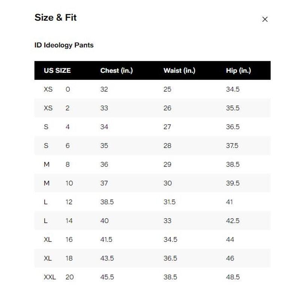Click the ID Ideology Pants subtitle
The image size is (300, 300).
pyautogui.click(x=64, y=45)
